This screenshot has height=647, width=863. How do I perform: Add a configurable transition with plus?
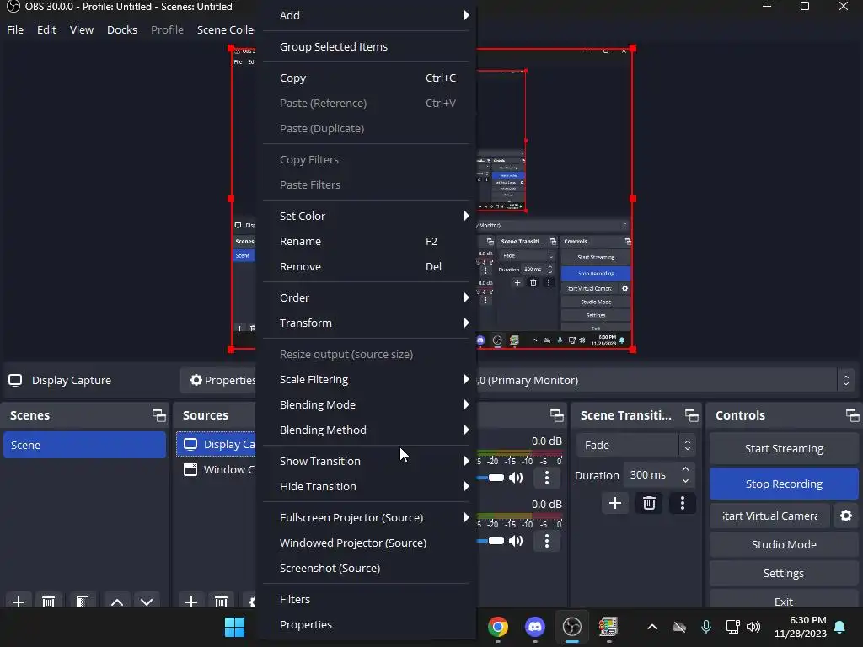(x=614, y=503)
